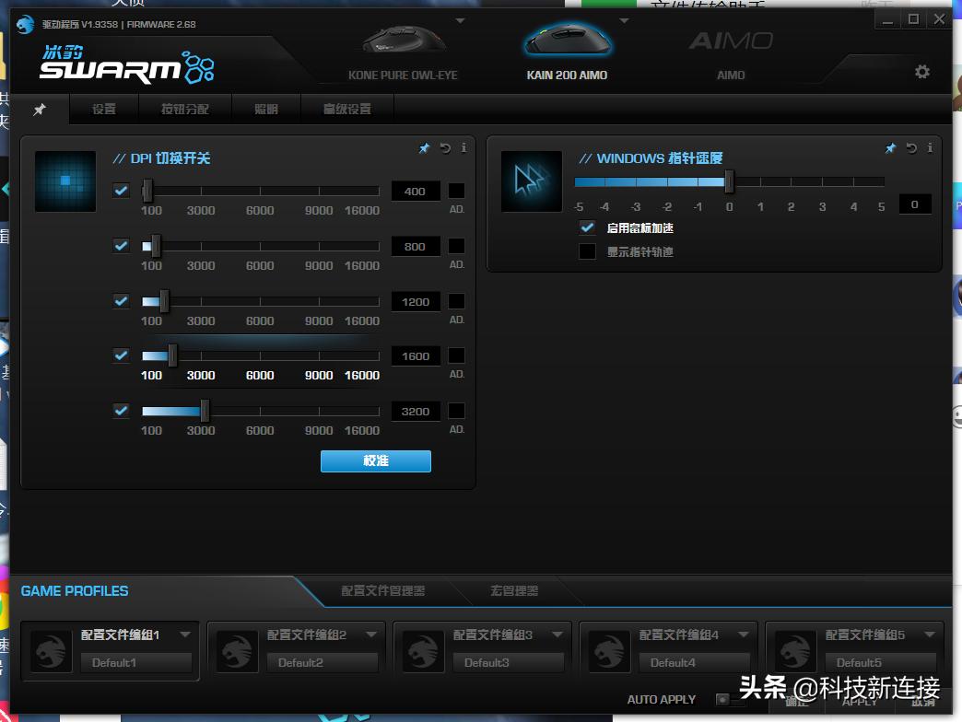
Task: Click the DPI grid thumbnail icon
Action: point(65,180)
